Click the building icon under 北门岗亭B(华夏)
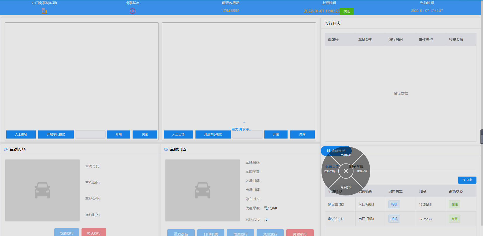 click(44, 11)
